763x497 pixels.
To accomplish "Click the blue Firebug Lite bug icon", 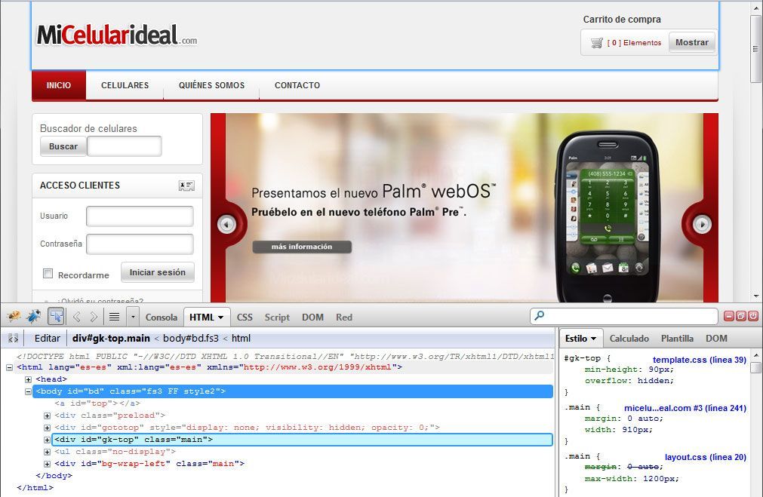I will (x=33, y=317).
